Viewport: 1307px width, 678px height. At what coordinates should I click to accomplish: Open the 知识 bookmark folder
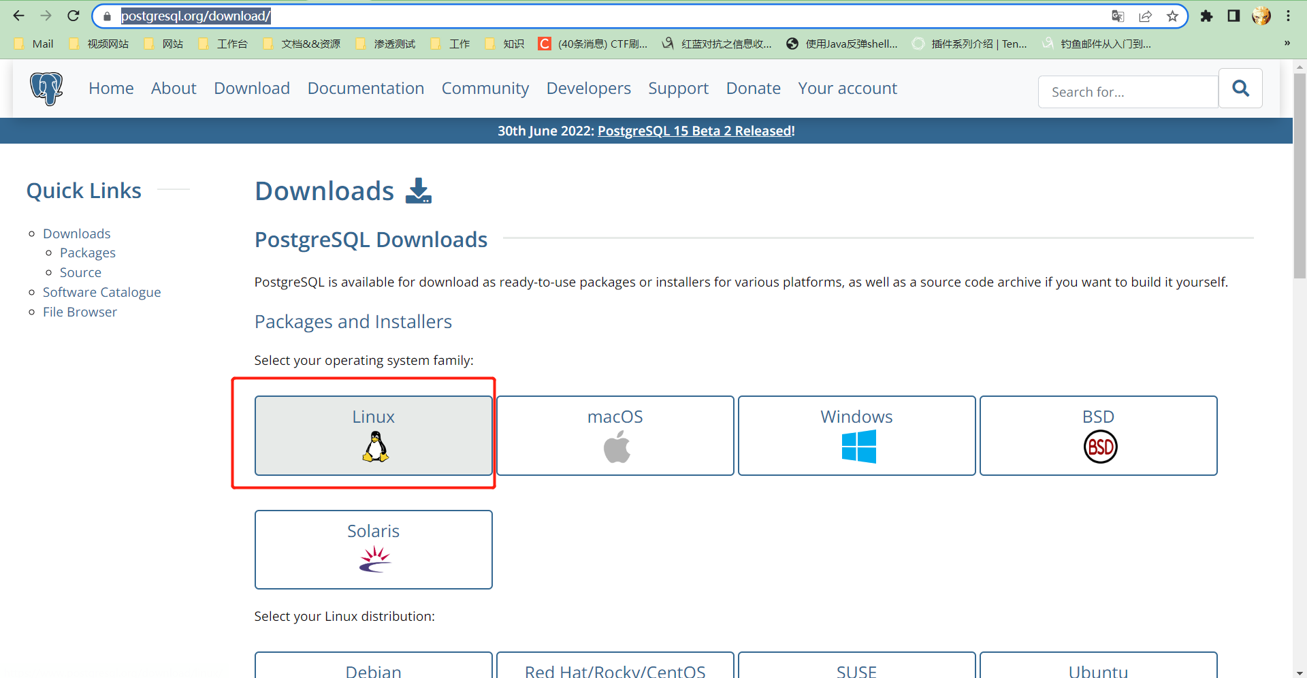tap(504, 44)
